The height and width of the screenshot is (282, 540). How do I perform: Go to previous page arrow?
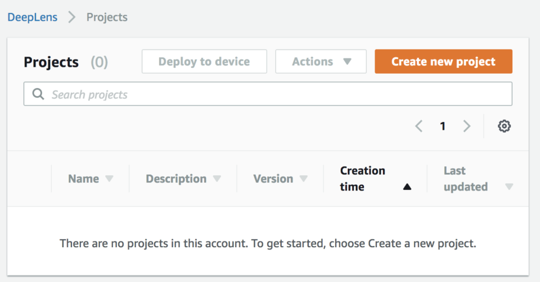click(x=418, y=126)
